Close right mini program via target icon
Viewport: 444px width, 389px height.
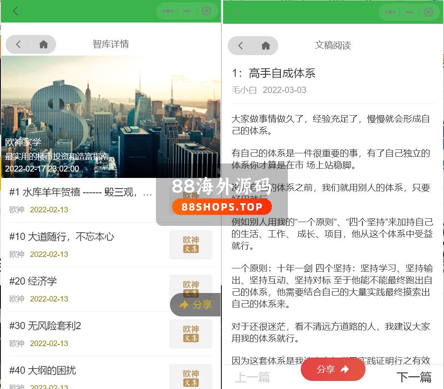click(429, 12)
